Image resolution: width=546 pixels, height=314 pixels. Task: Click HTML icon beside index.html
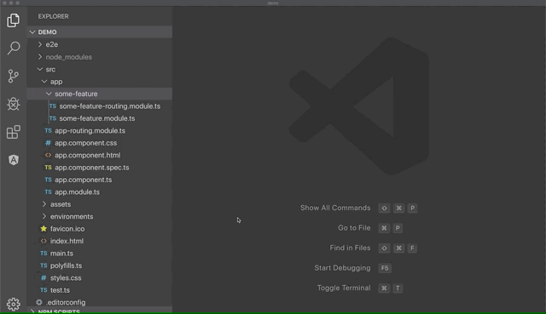[x=44, y=241]
